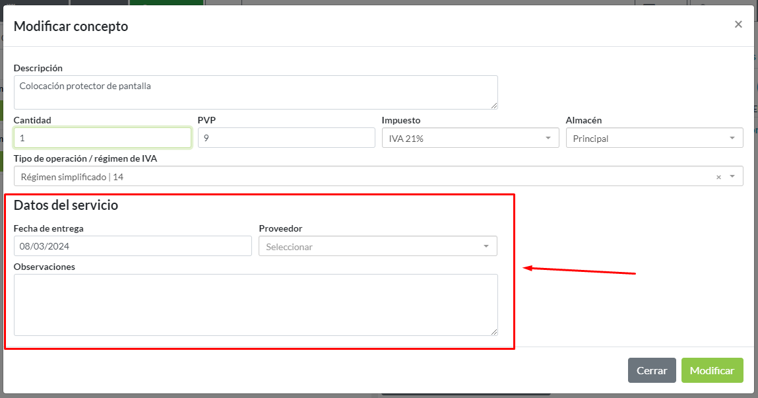Click the Modificar concepto dialog title
Screen dimensions: 758x398
coord(71,26)
